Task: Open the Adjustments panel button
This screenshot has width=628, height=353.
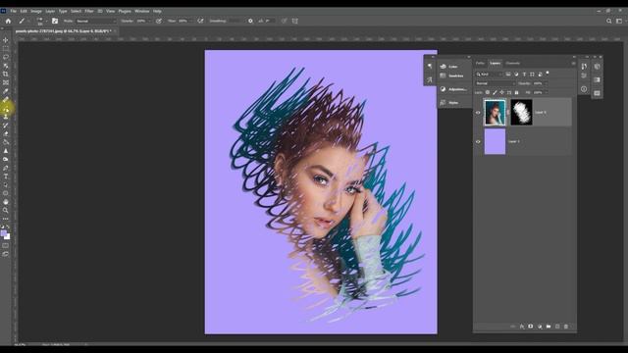Action: click(453, 89)
